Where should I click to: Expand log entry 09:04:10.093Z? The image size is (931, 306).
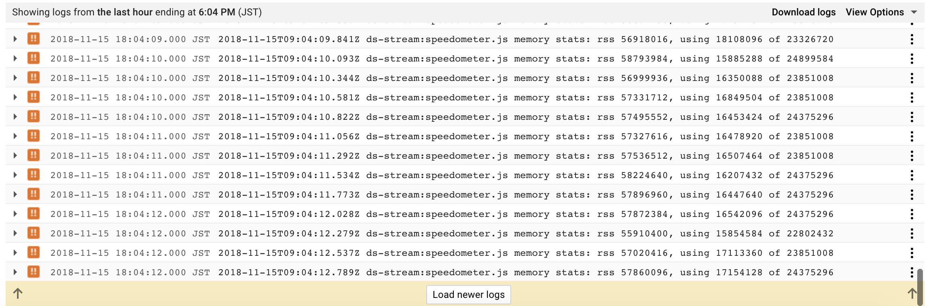15,58
